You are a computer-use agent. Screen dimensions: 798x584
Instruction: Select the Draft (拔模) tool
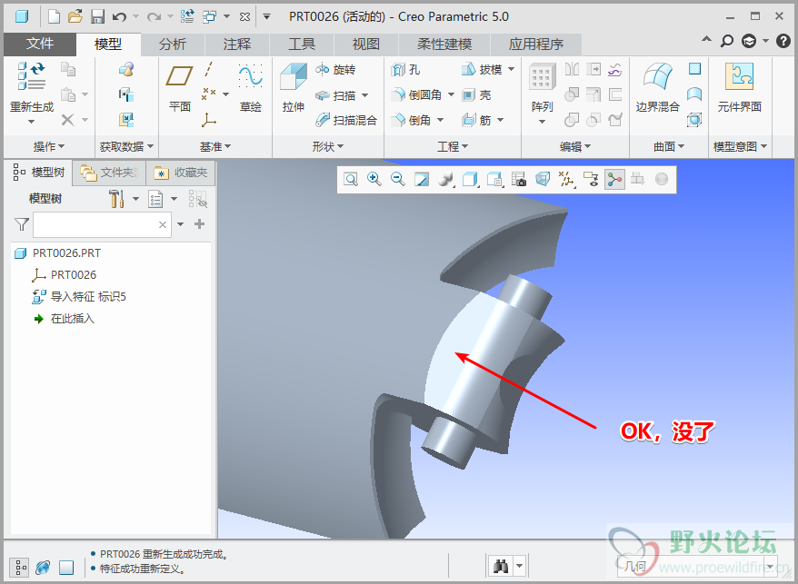click(482, 70)
